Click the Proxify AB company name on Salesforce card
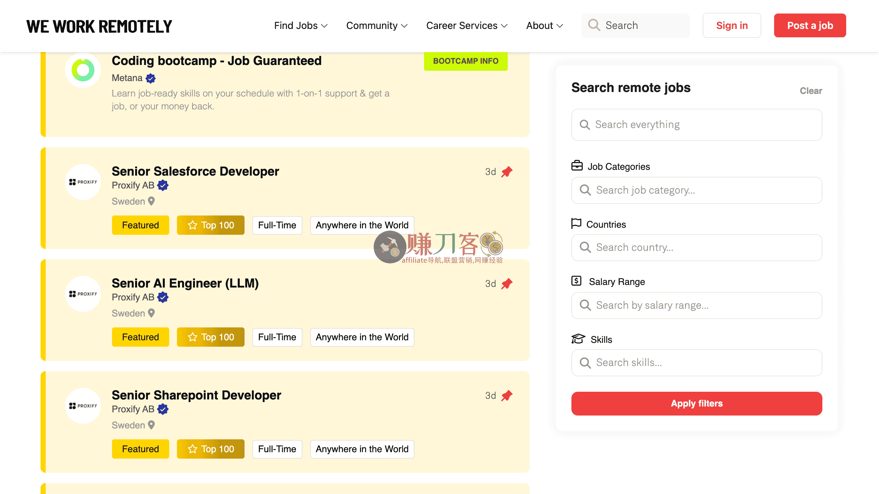This screenshot has width=879, height=494. [x=133, y=185]
